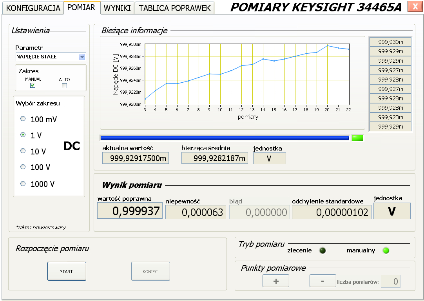Click the aktualna wartość field
This screenshot has height=301, width=424.
[136, 158]
